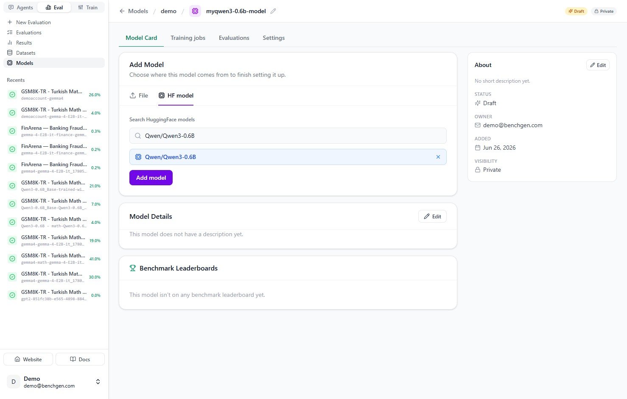Switch to the File upload tab
The image size is (627, 399).
point(139,95)
